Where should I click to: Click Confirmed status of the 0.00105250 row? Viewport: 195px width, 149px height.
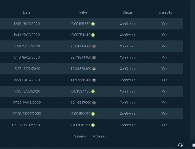coord(128,24)
